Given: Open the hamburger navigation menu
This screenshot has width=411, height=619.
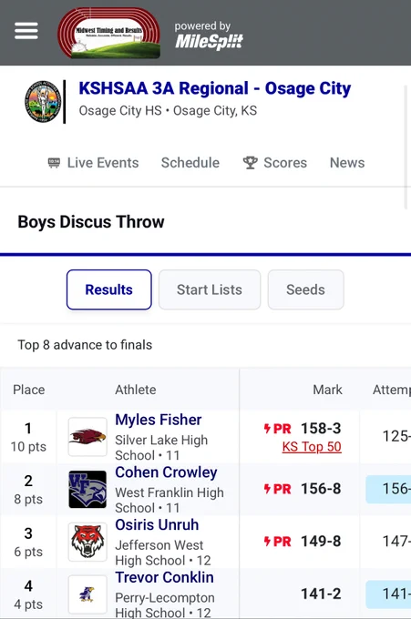Looking at the screenshot, I should pyautogui.click(x=26, y=31).
